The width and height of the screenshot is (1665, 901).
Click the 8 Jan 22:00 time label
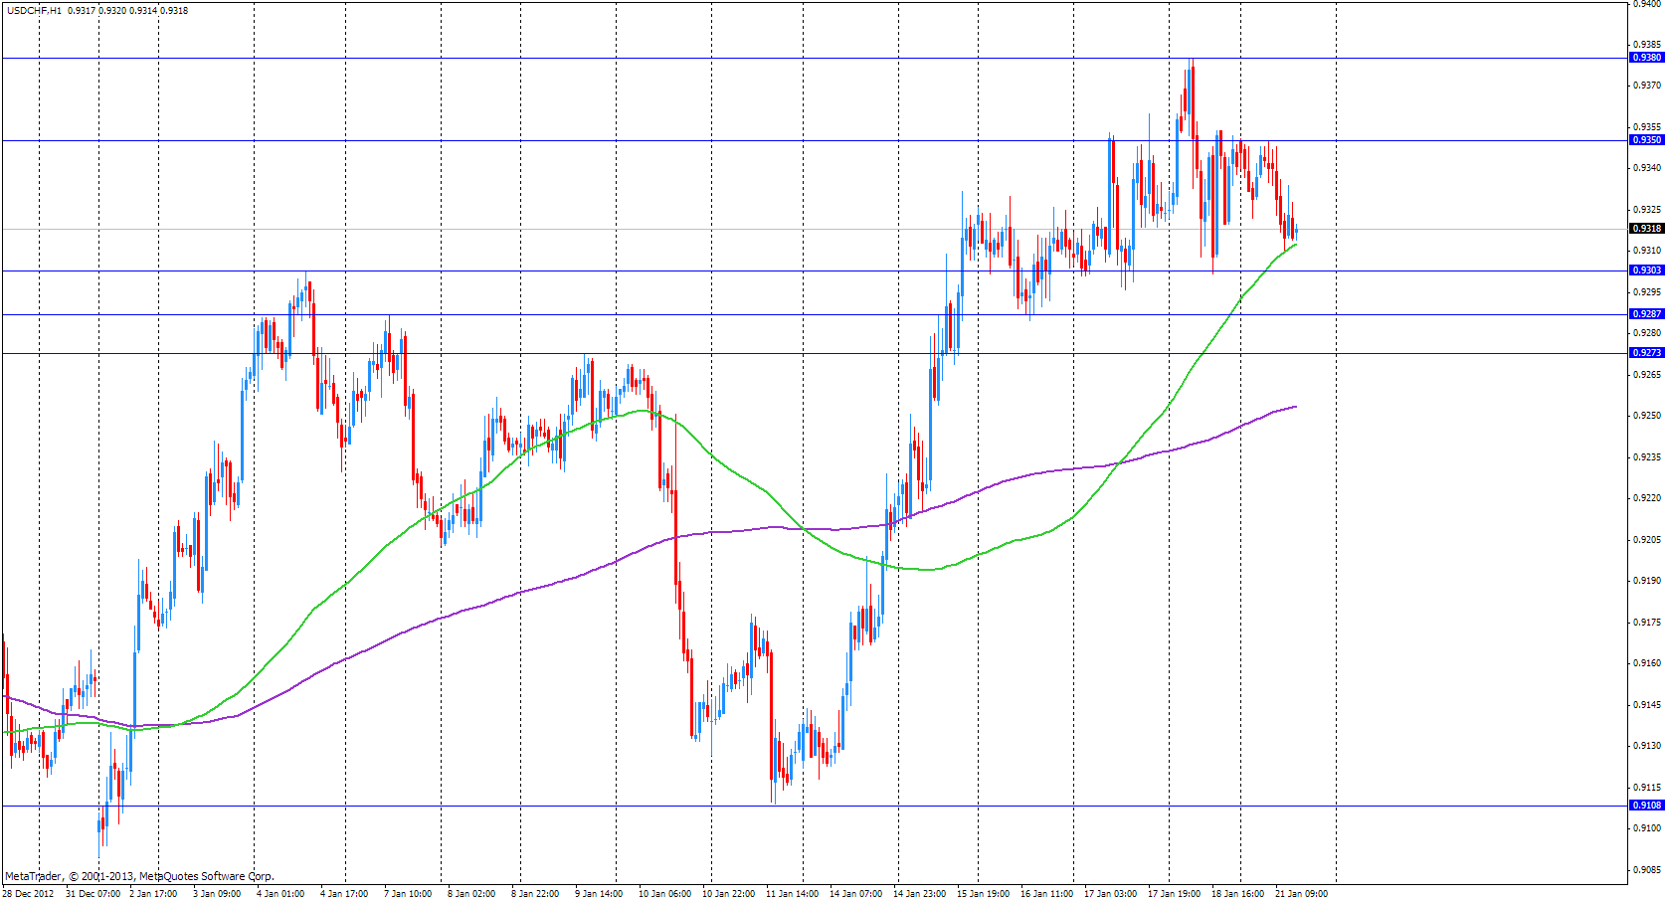(535, 894)
